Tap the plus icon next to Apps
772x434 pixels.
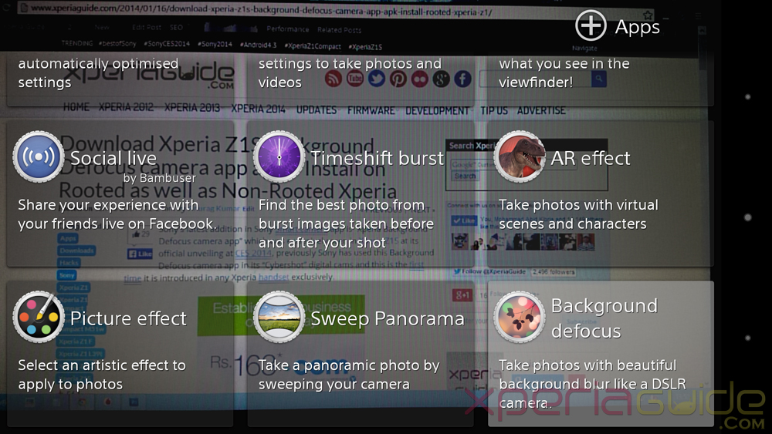[591, 25]
